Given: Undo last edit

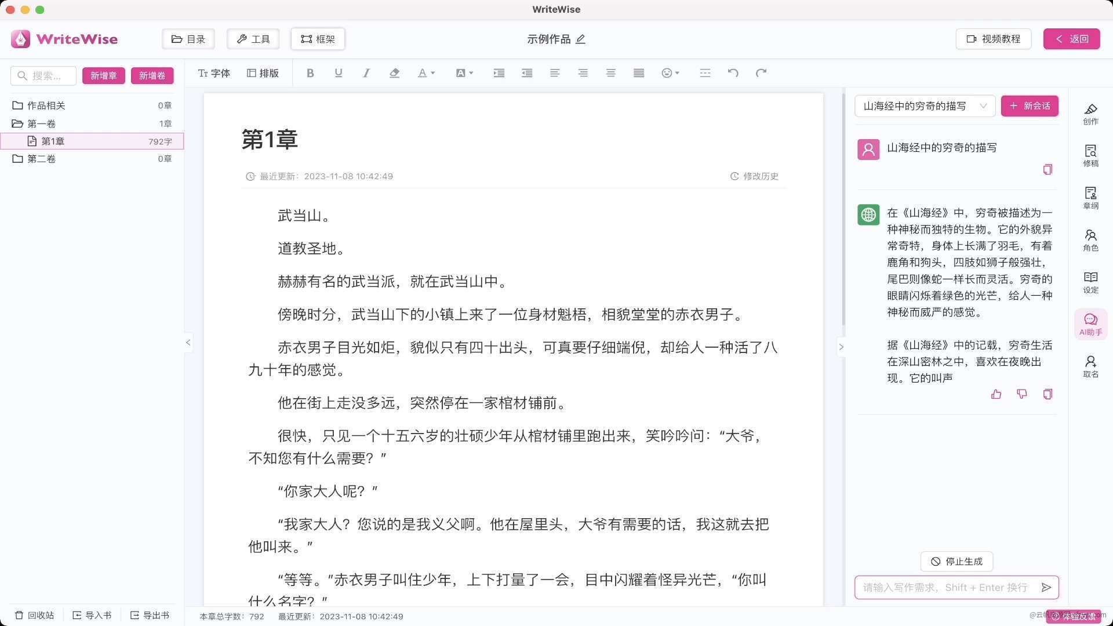Looking at the screenshot, I should pyautogui.click(x=733, y=73).
